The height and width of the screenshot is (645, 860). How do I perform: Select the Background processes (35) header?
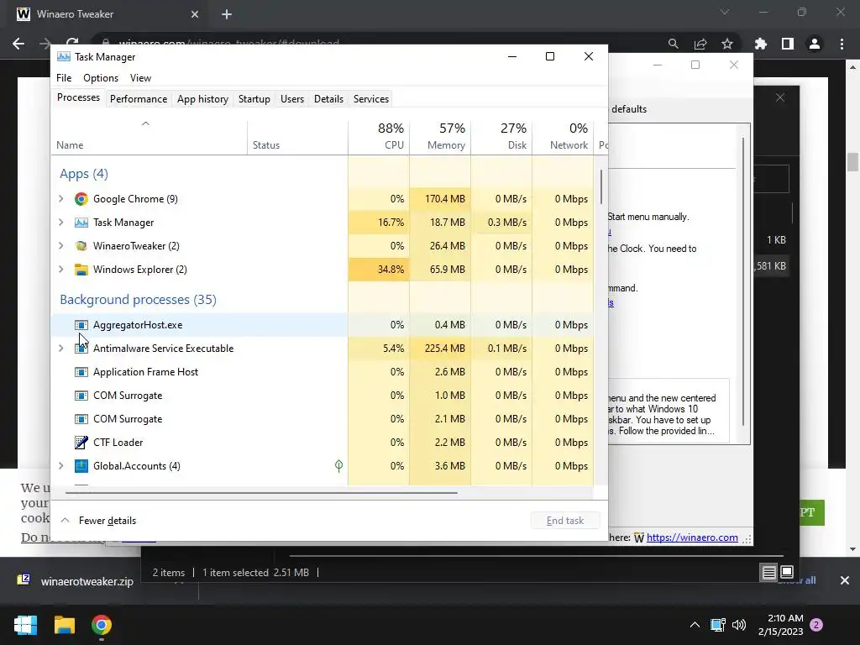[139, 300]
